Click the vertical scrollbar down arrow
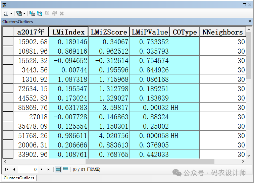This screenshot has width=254, height=183. (249, 156)
